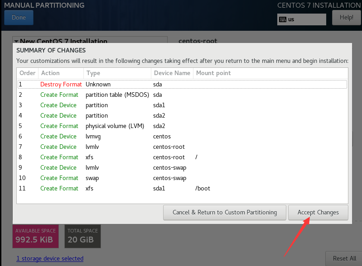362x266 pixels.
Task: Select the 'partition table (MSDOS)' row
Action: [x=183, y=95]
